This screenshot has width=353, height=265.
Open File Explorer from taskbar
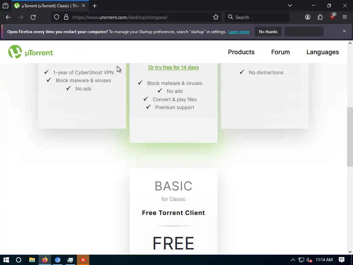pos(32,260)
